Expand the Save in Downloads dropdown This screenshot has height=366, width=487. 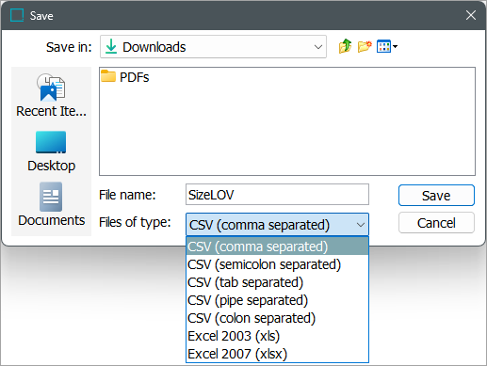(213, 47)
